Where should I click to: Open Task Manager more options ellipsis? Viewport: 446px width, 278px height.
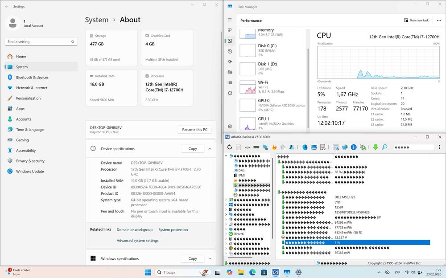[439, 20]
